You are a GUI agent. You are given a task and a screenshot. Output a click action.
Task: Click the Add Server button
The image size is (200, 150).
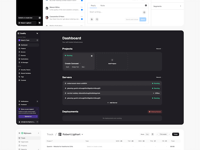tap(112, 103)
